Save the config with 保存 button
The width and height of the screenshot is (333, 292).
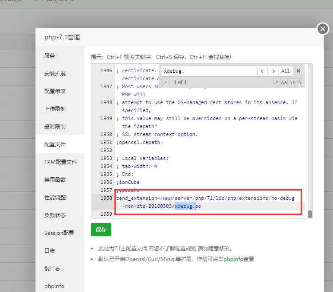point(101,230)
